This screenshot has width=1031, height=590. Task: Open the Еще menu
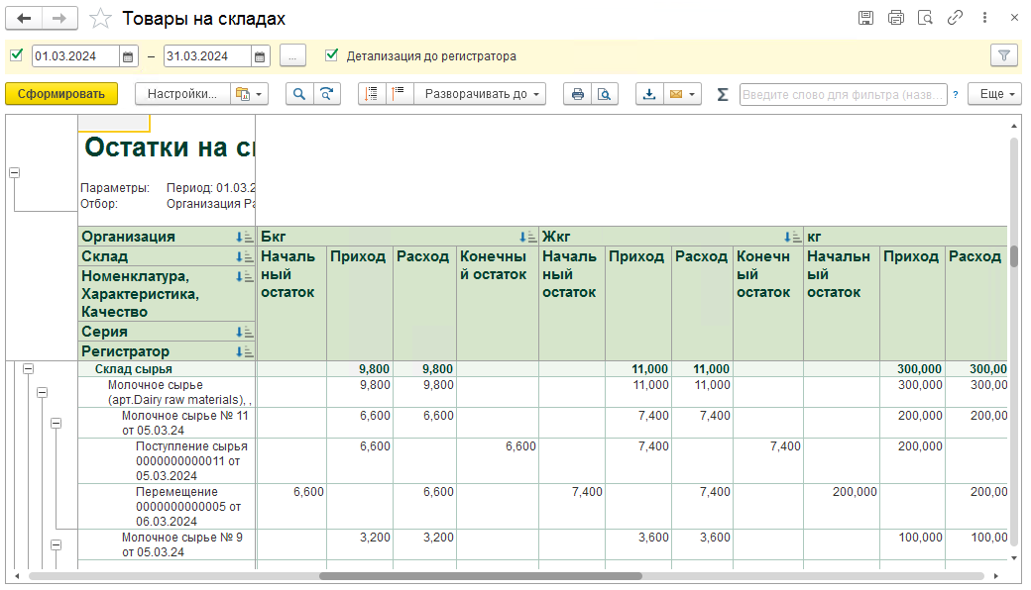tap(994, 94)
